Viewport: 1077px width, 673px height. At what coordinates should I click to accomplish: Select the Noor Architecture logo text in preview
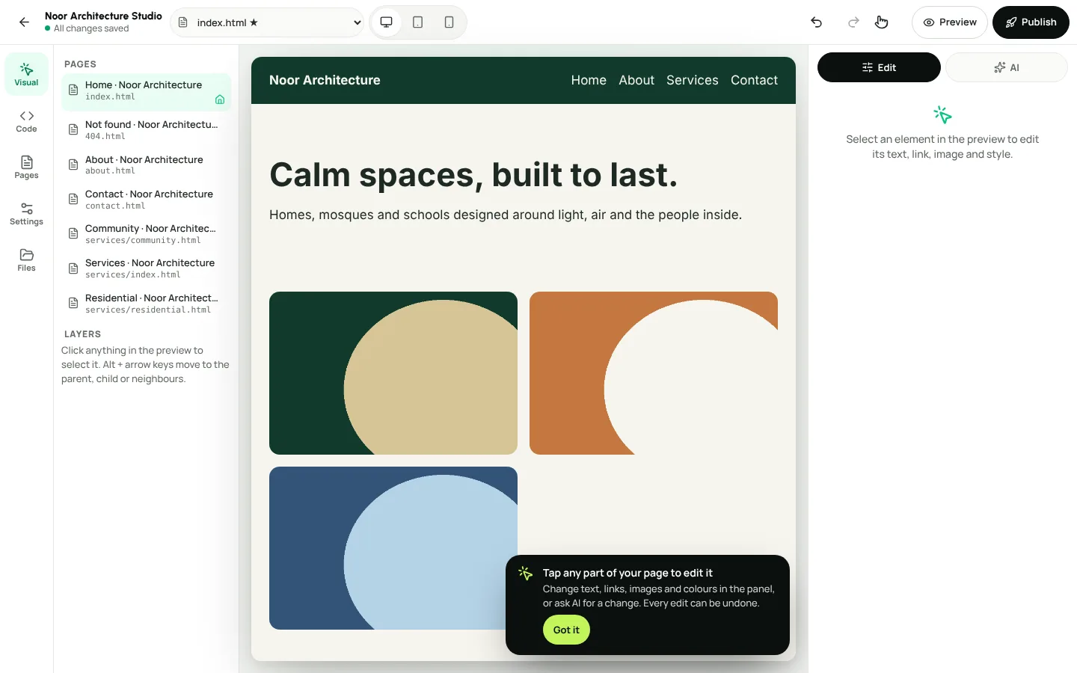tap(325, 80)
